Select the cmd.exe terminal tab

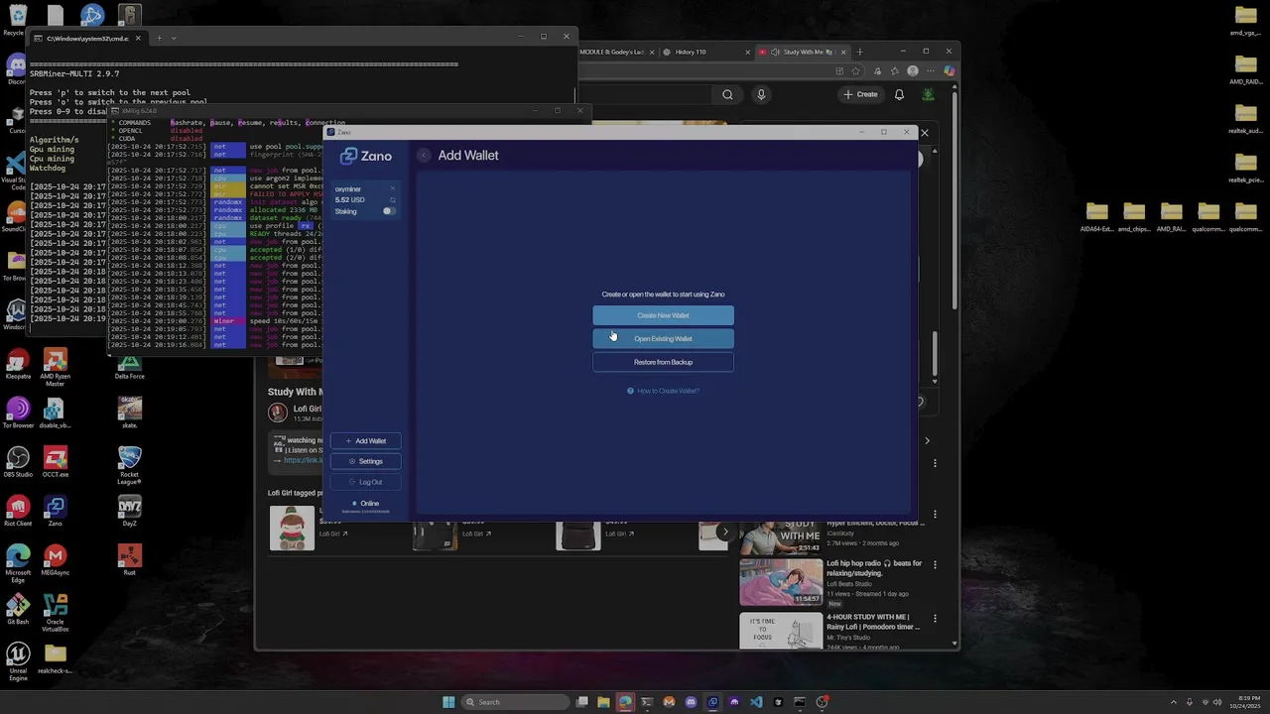pos(87,38)
